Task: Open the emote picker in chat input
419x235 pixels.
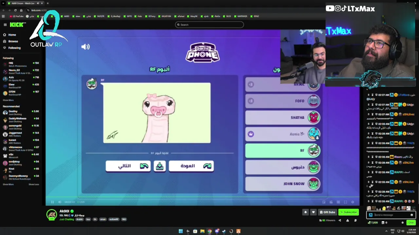Action: point(412,215)
